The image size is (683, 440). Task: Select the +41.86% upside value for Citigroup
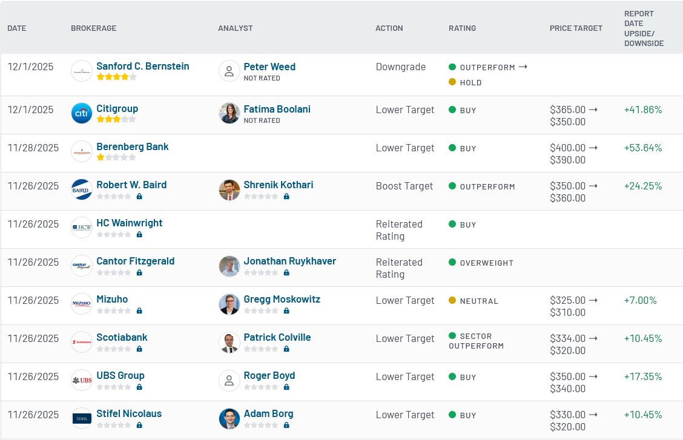coord(643,110)
